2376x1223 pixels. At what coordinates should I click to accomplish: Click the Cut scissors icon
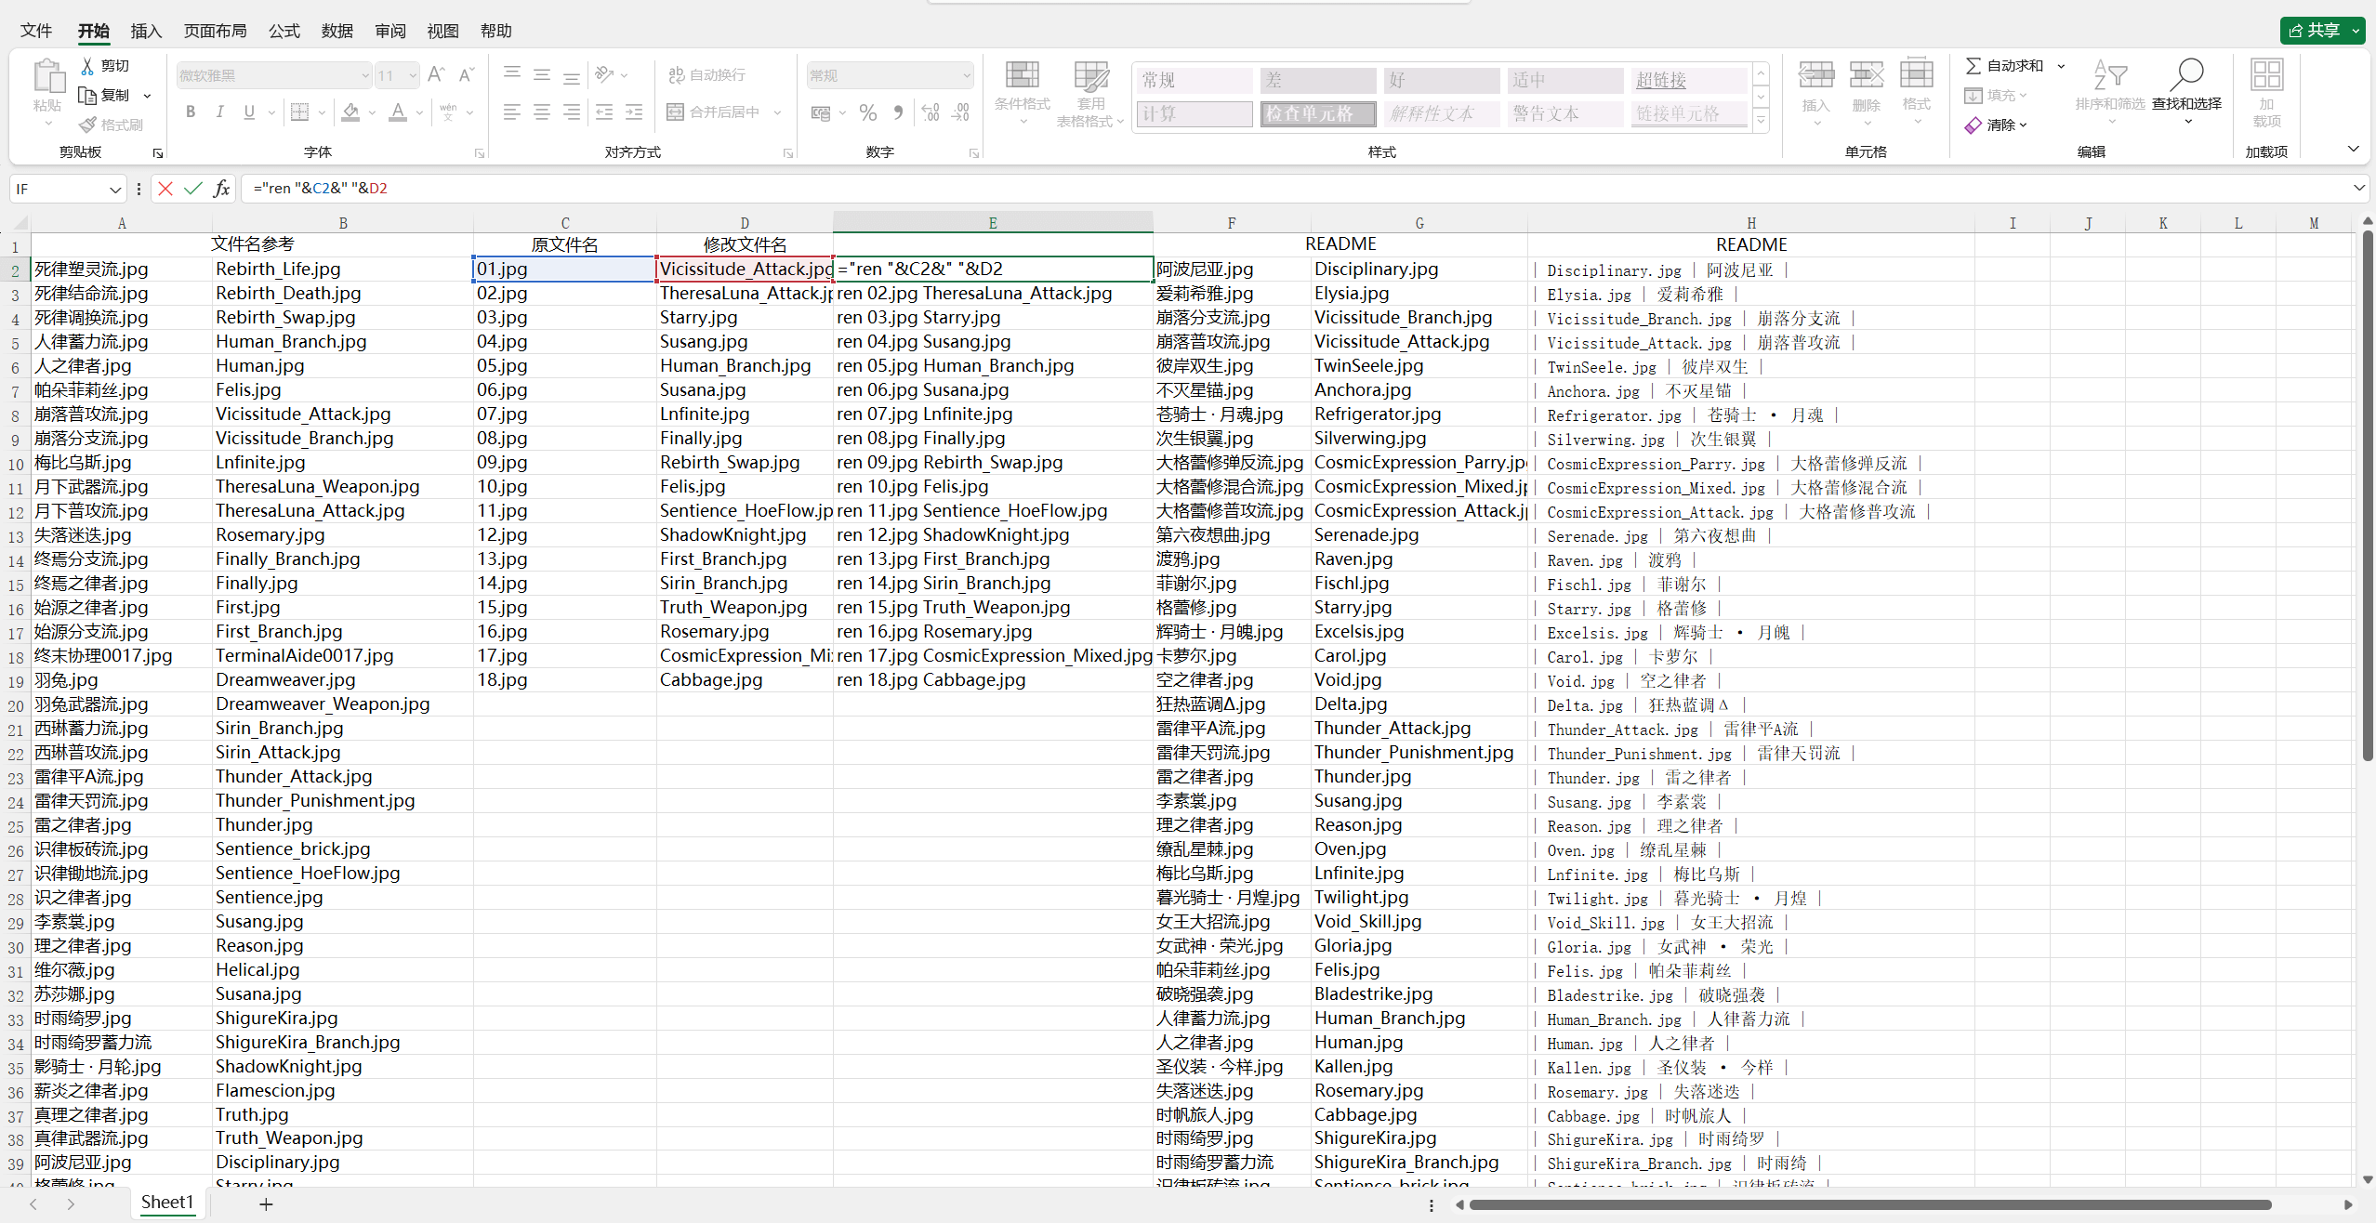click(87, 66)
